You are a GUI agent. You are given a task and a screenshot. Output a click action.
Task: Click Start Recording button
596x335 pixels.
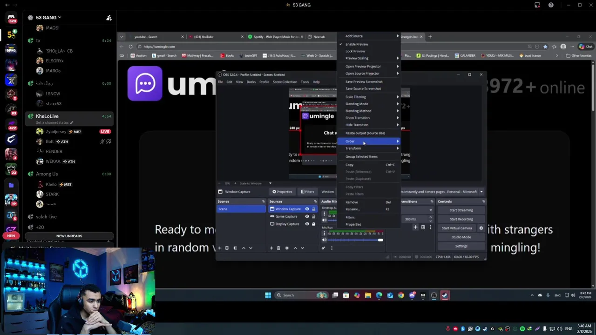(461, 219)
